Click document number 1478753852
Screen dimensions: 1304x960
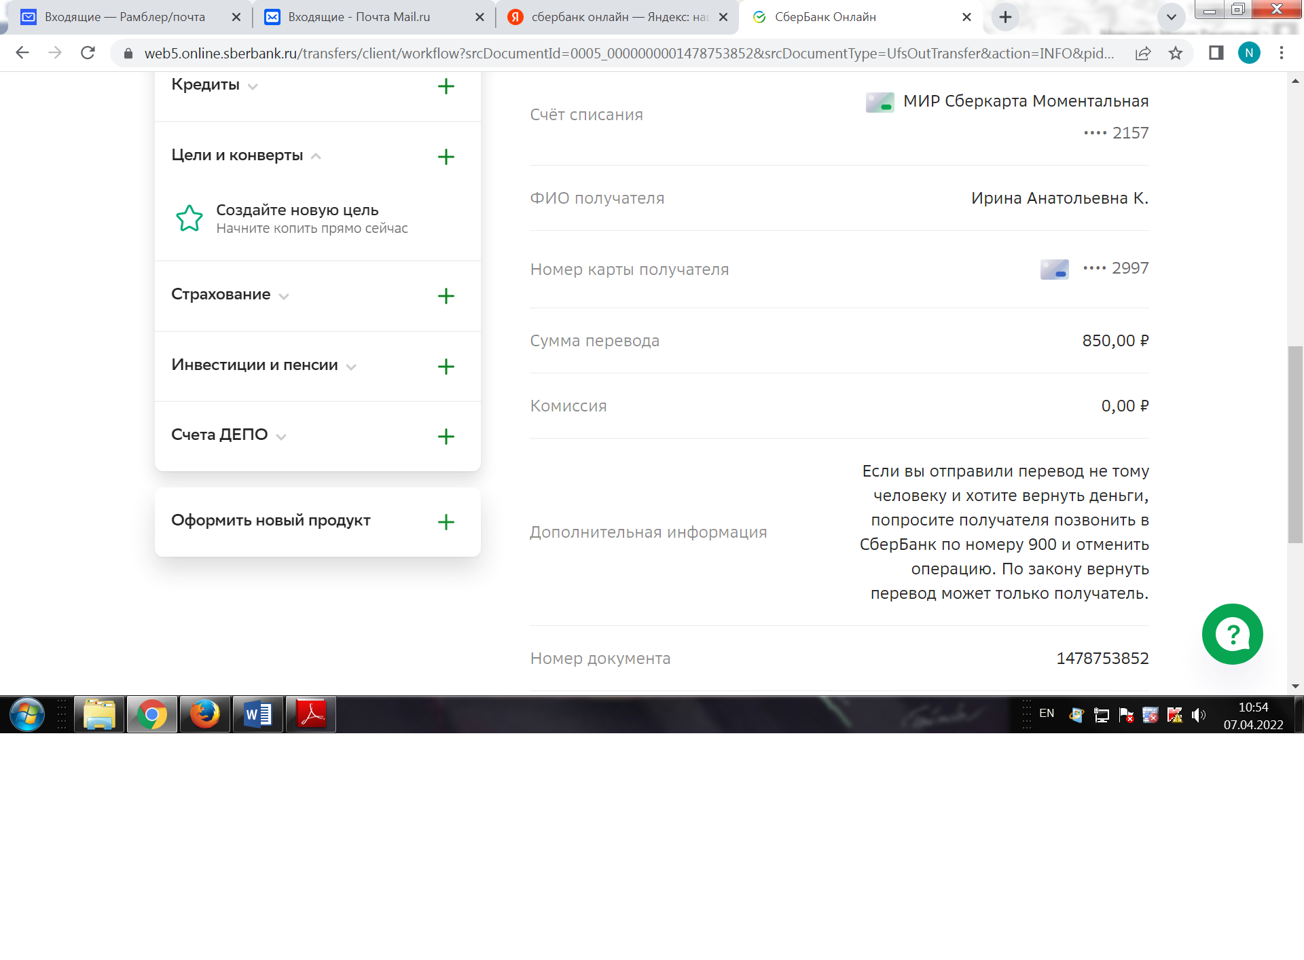pos(1102,659)
